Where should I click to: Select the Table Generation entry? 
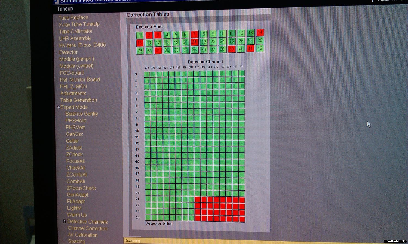click(79, 100)
